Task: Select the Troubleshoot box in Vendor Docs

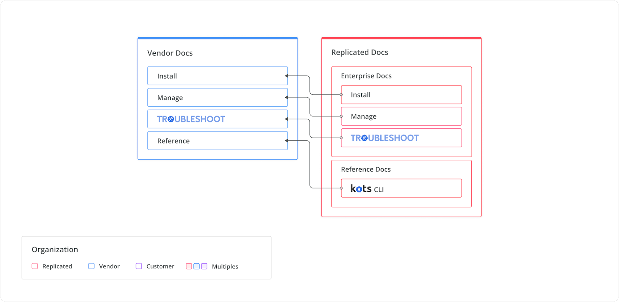Action: [x=217, y=119]
